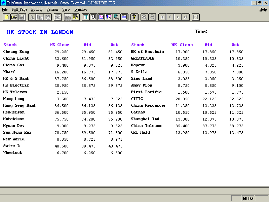This screenshot has height=202, width=269.
Task: Select Hang Seng Bank stock name
Action: coord(20,106)
